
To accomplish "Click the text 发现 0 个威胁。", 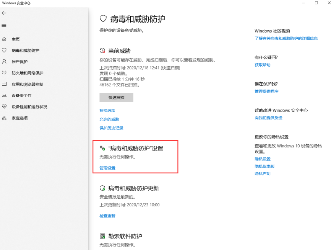I will (114, 74).
